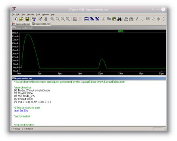177x141 pixels.
Task: Halt the simulation with the hand icon
Action: click(46, 19)
